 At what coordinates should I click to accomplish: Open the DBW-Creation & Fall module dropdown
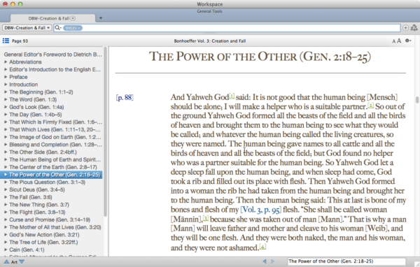pos(27,28)
